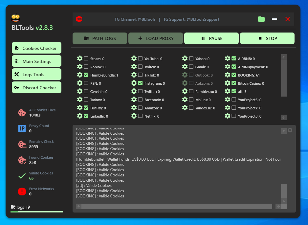Click the logs_19 progress bar
Image resolution: width=308 pixels, height=225 pixels.
[37, 212]
